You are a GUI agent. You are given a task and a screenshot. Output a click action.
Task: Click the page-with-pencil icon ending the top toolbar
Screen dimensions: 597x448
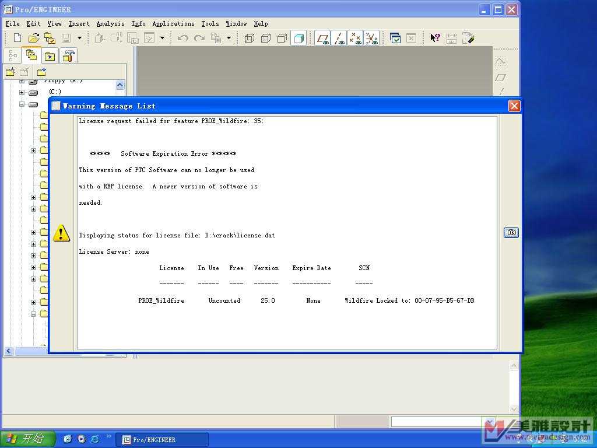[468, 38]
